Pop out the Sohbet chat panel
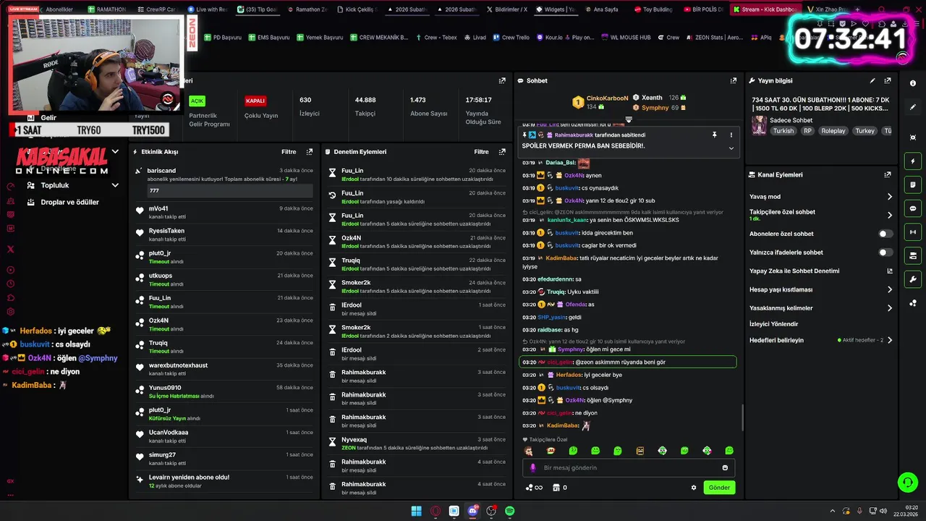Image resolution: width=926 pixels, height=521 pixels. tap(733, 81)
